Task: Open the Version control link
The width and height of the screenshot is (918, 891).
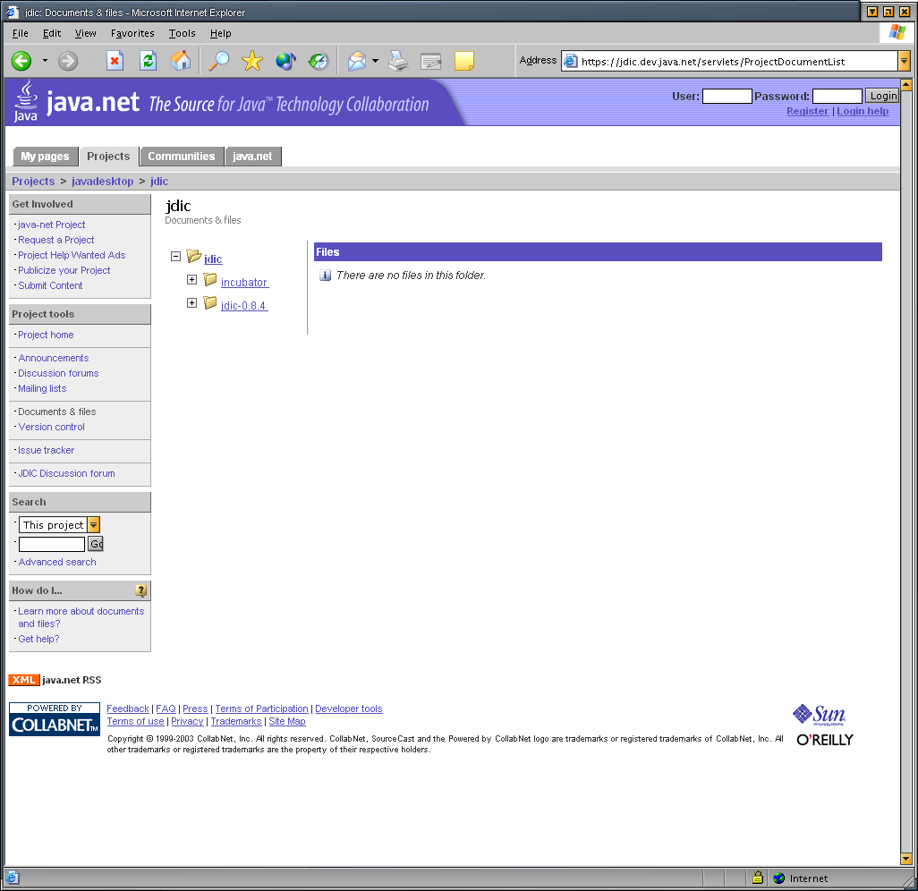Action: (52, 427)
